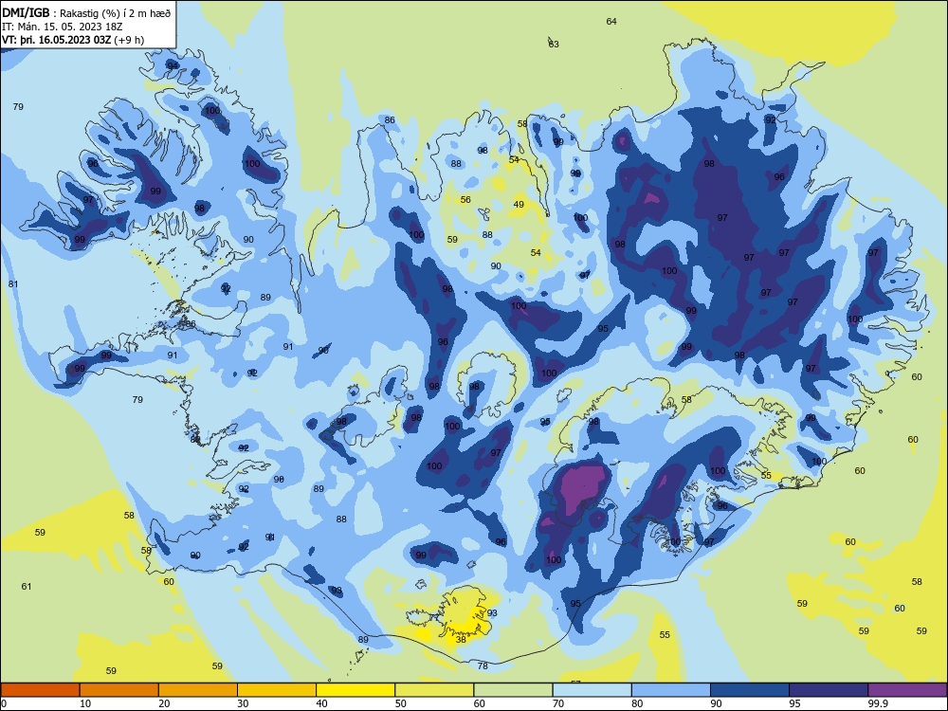Click the light blue 70–80 legend swatch

592,690
